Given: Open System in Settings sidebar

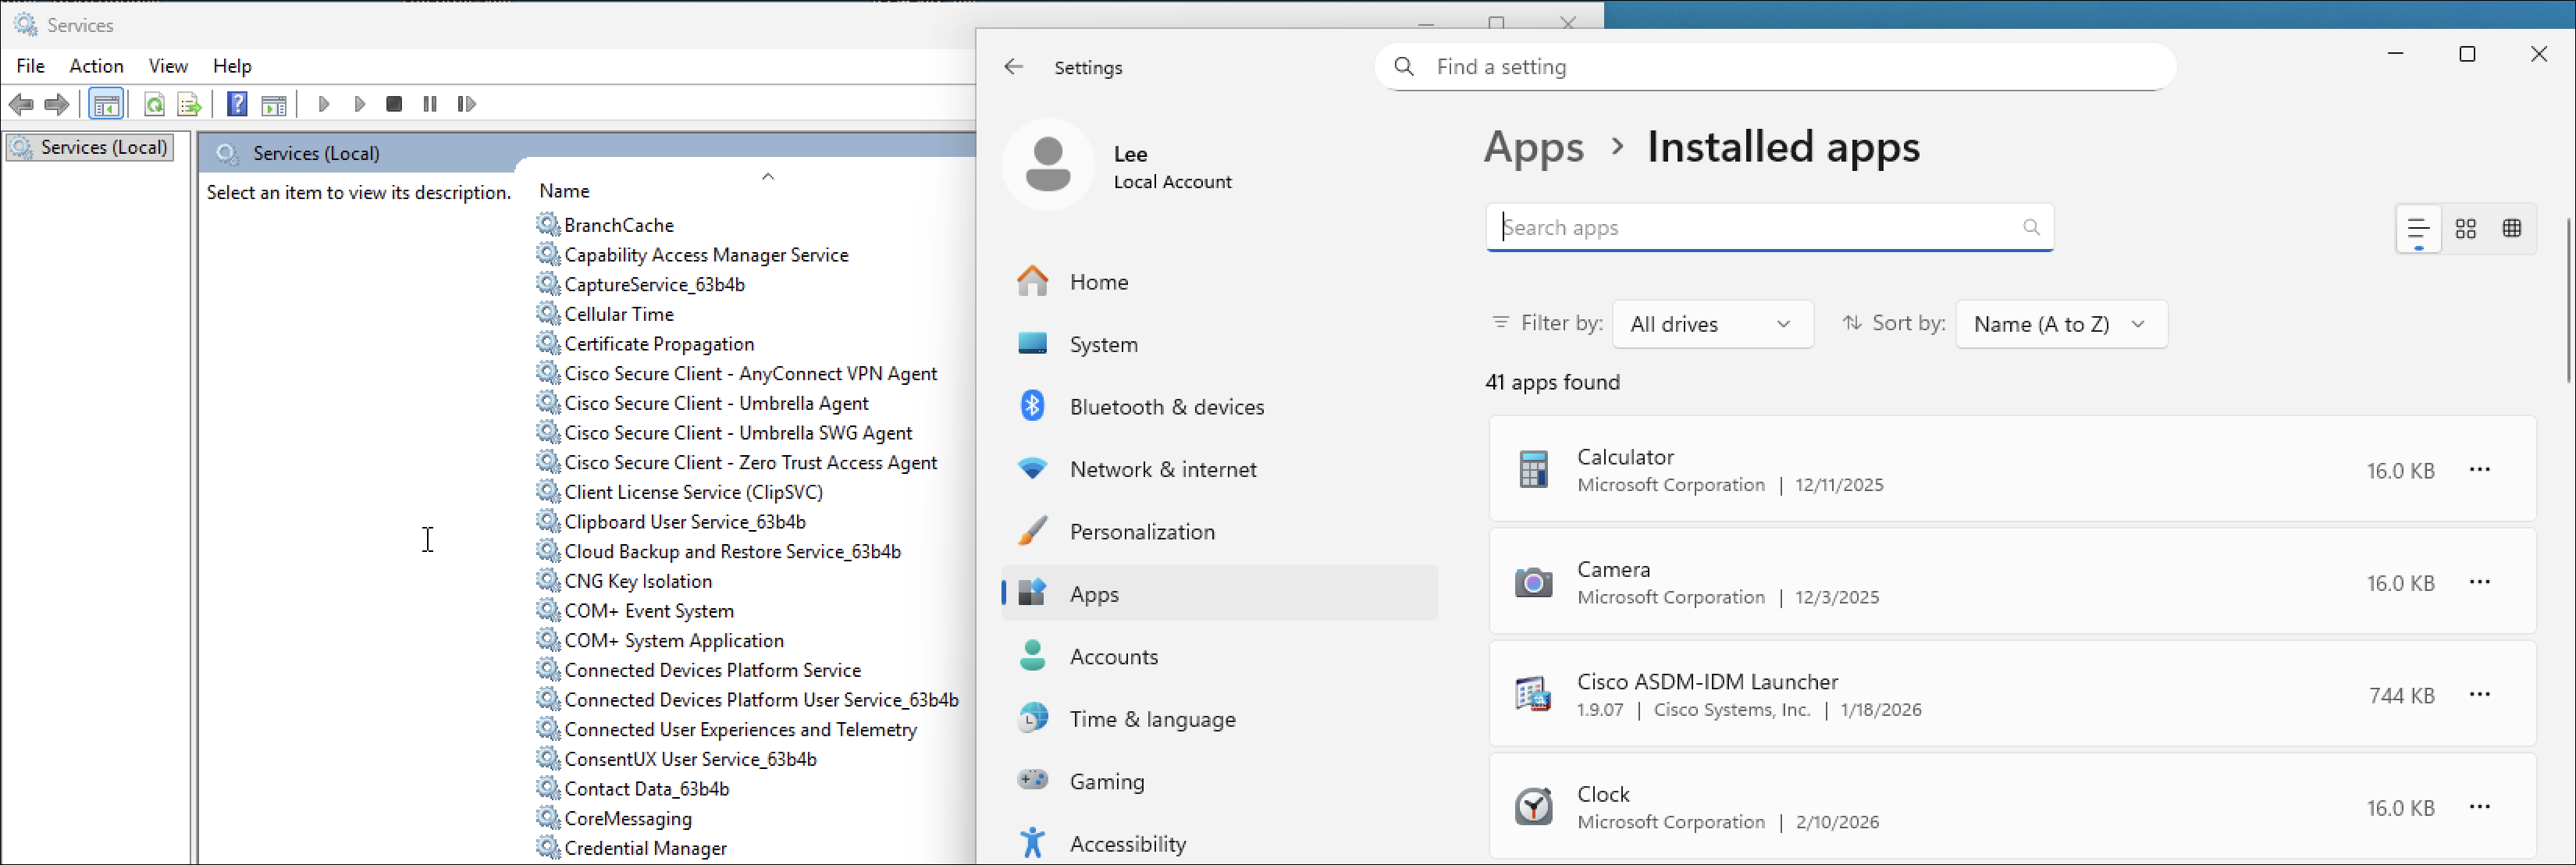Looking at the screenshot, I should click(1219, 344).
